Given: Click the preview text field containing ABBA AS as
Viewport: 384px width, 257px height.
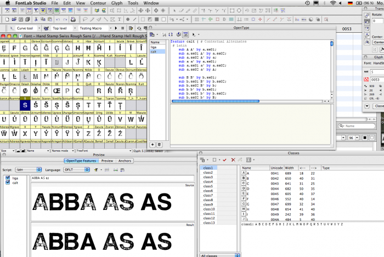Looking at the screenshot, I should [x=112, y=178].
